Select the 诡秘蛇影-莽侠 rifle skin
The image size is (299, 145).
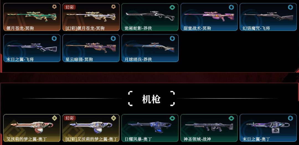coord(150,17)
